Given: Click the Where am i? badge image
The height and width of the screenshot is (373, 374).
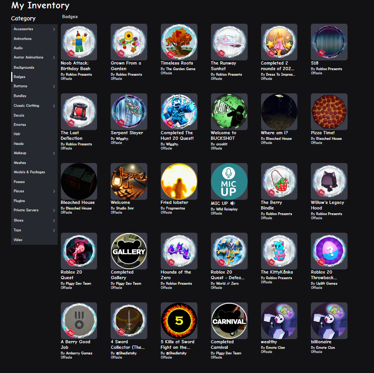Looking at the screenshot, I should point(279,111).
